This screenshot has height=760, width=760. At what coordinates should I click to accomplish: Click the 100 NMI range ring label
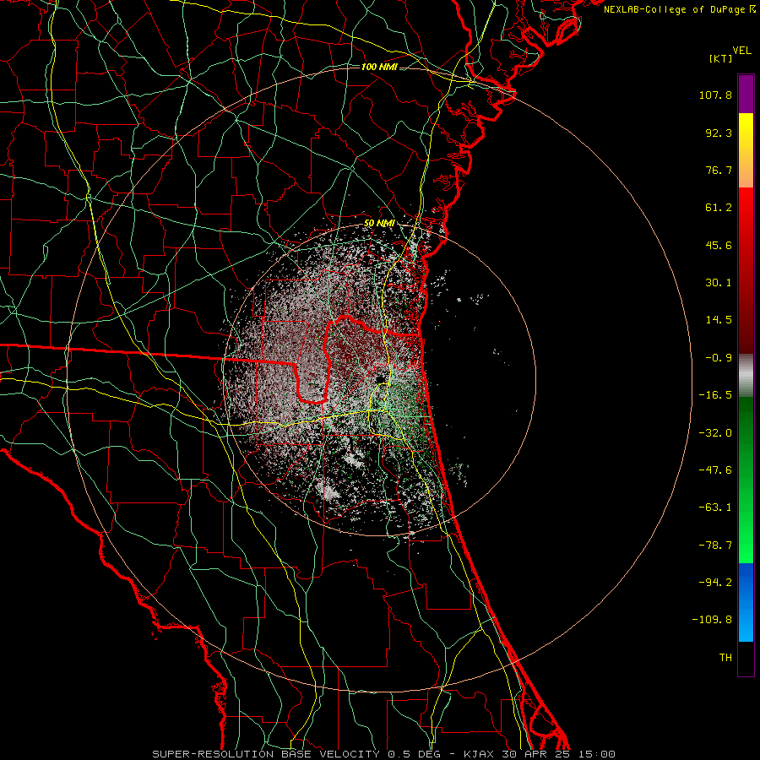click(x=379, y=67)
